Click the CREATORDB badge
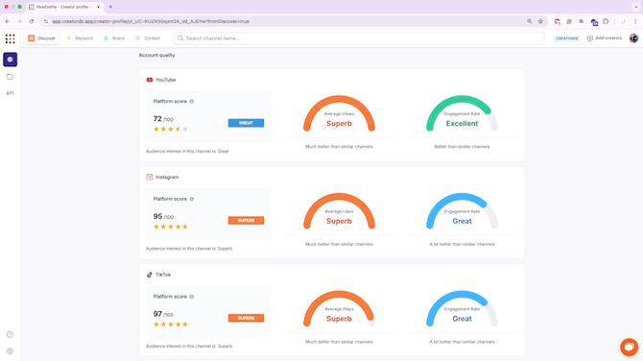The image size is (643, 361). (567, 38)
